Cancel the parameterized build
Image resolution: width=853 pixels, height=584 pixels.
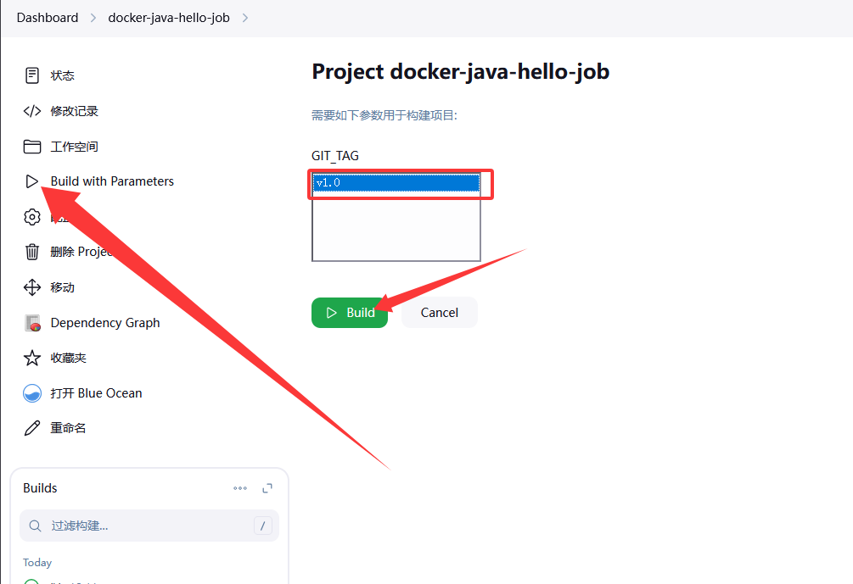coord(439,313)
